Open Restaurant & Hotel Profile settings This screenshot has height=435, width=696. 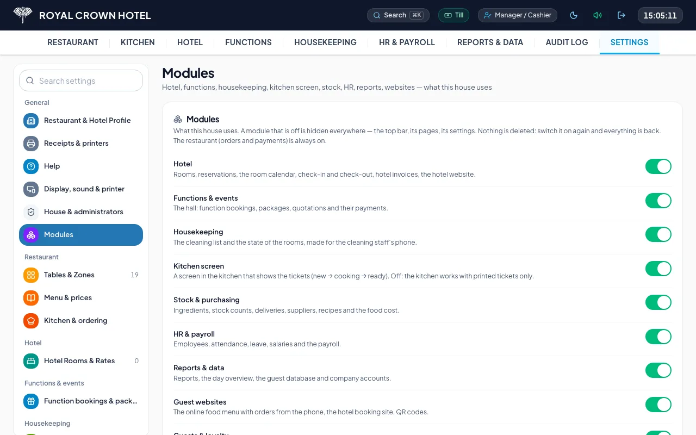(x=81, y=121)
